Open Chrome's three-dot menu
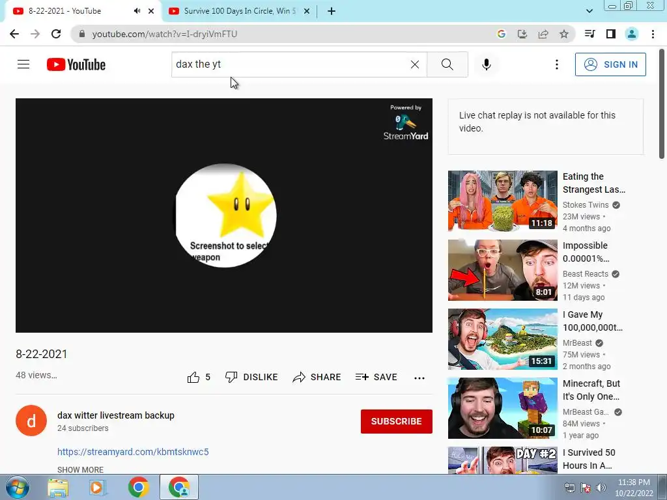Screen dimensions: 667x500 click(x=653, y=34)
